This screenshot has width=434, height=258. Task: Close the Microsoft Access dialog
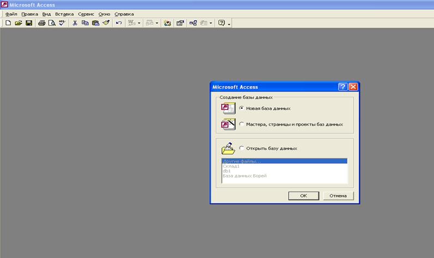(353, 87)
